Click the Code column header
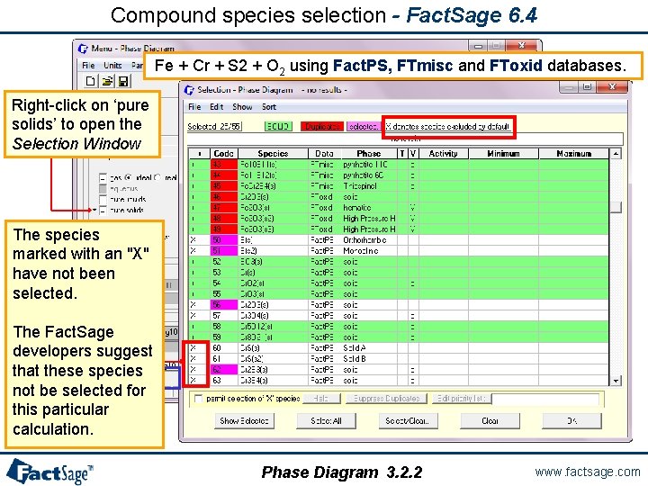Screen dimensions: 648x486 (224, 154)
